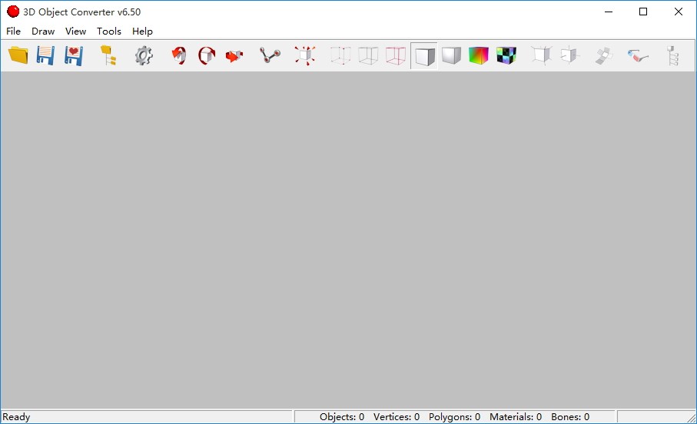Screen dimensions: 697x424
Task: Select the faint points-only wireframe cube icon
Action: [340, 55]
